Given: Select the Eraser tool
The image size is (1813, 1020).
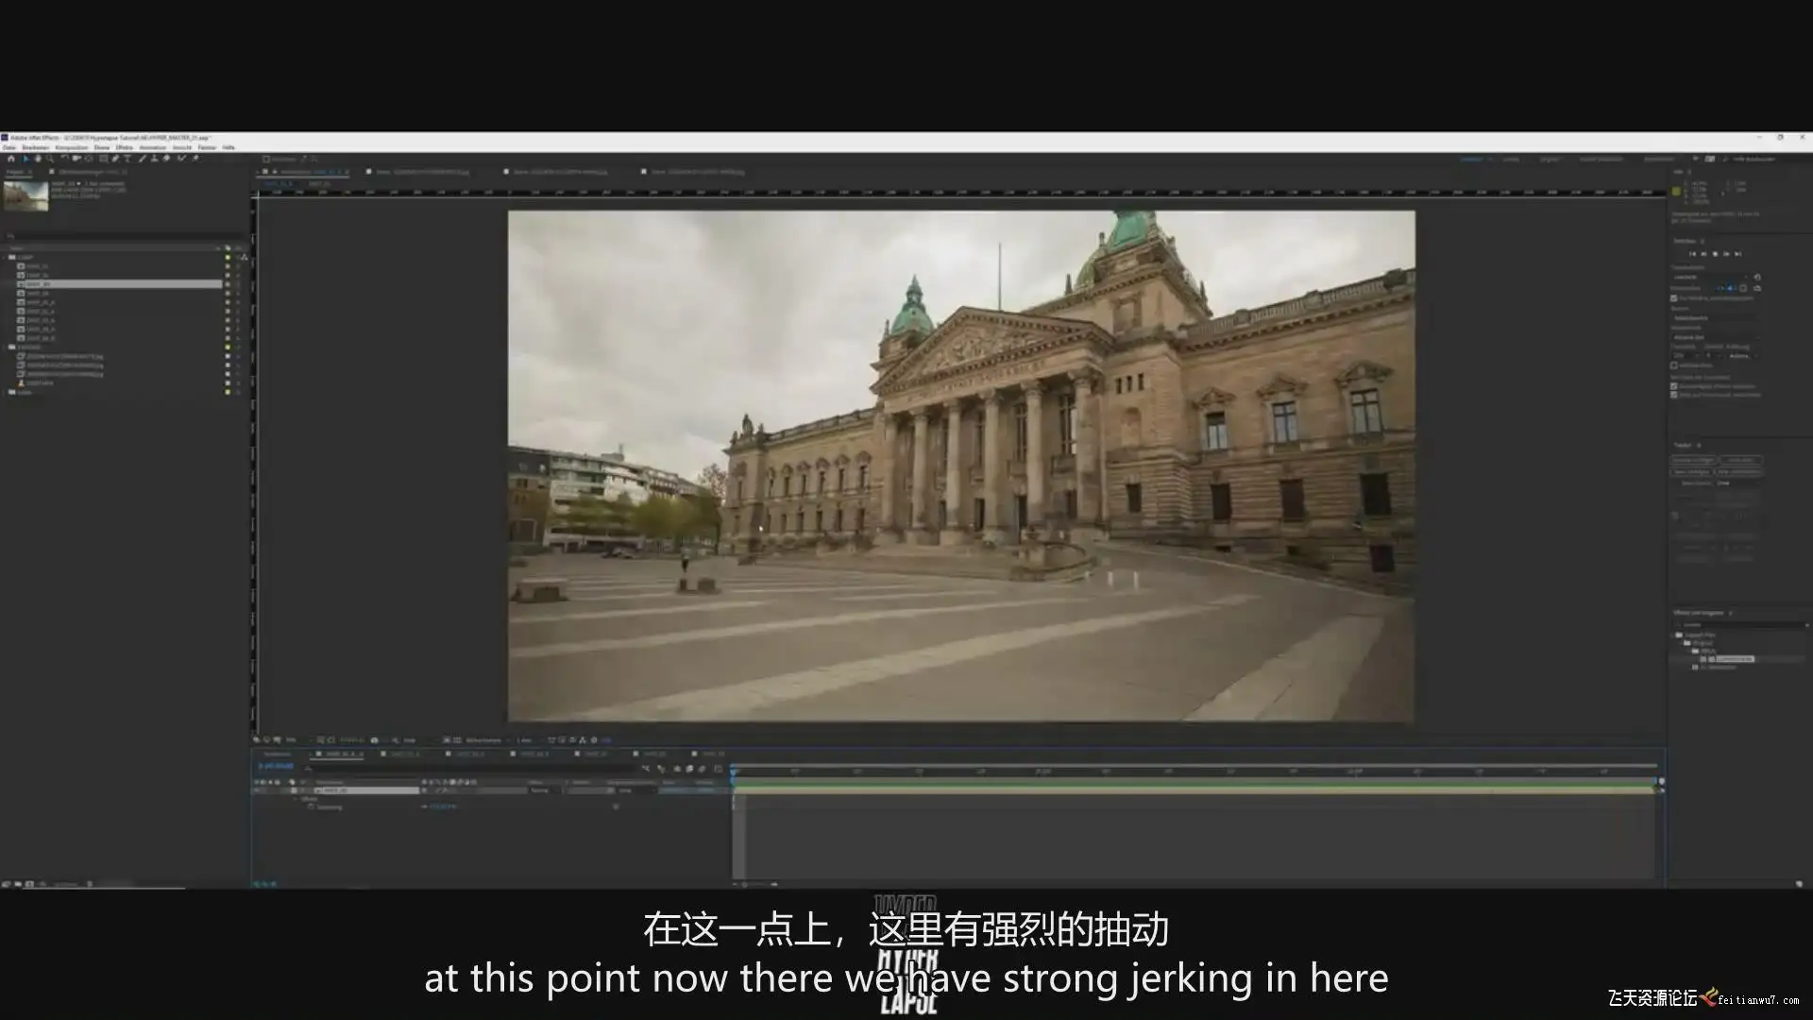Looking at the screenshot, I should pyautogui.click(x=166, y=159).
